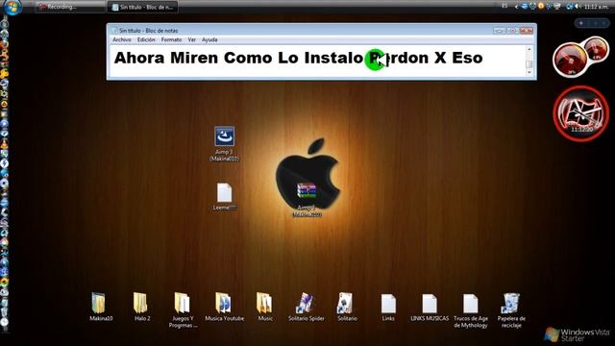Click the network computers tray icon
The image size is (615, 346).
click(557, 7)
